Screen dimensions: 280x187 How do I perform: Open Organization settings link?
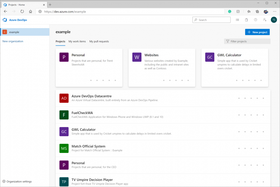[19, 182]
